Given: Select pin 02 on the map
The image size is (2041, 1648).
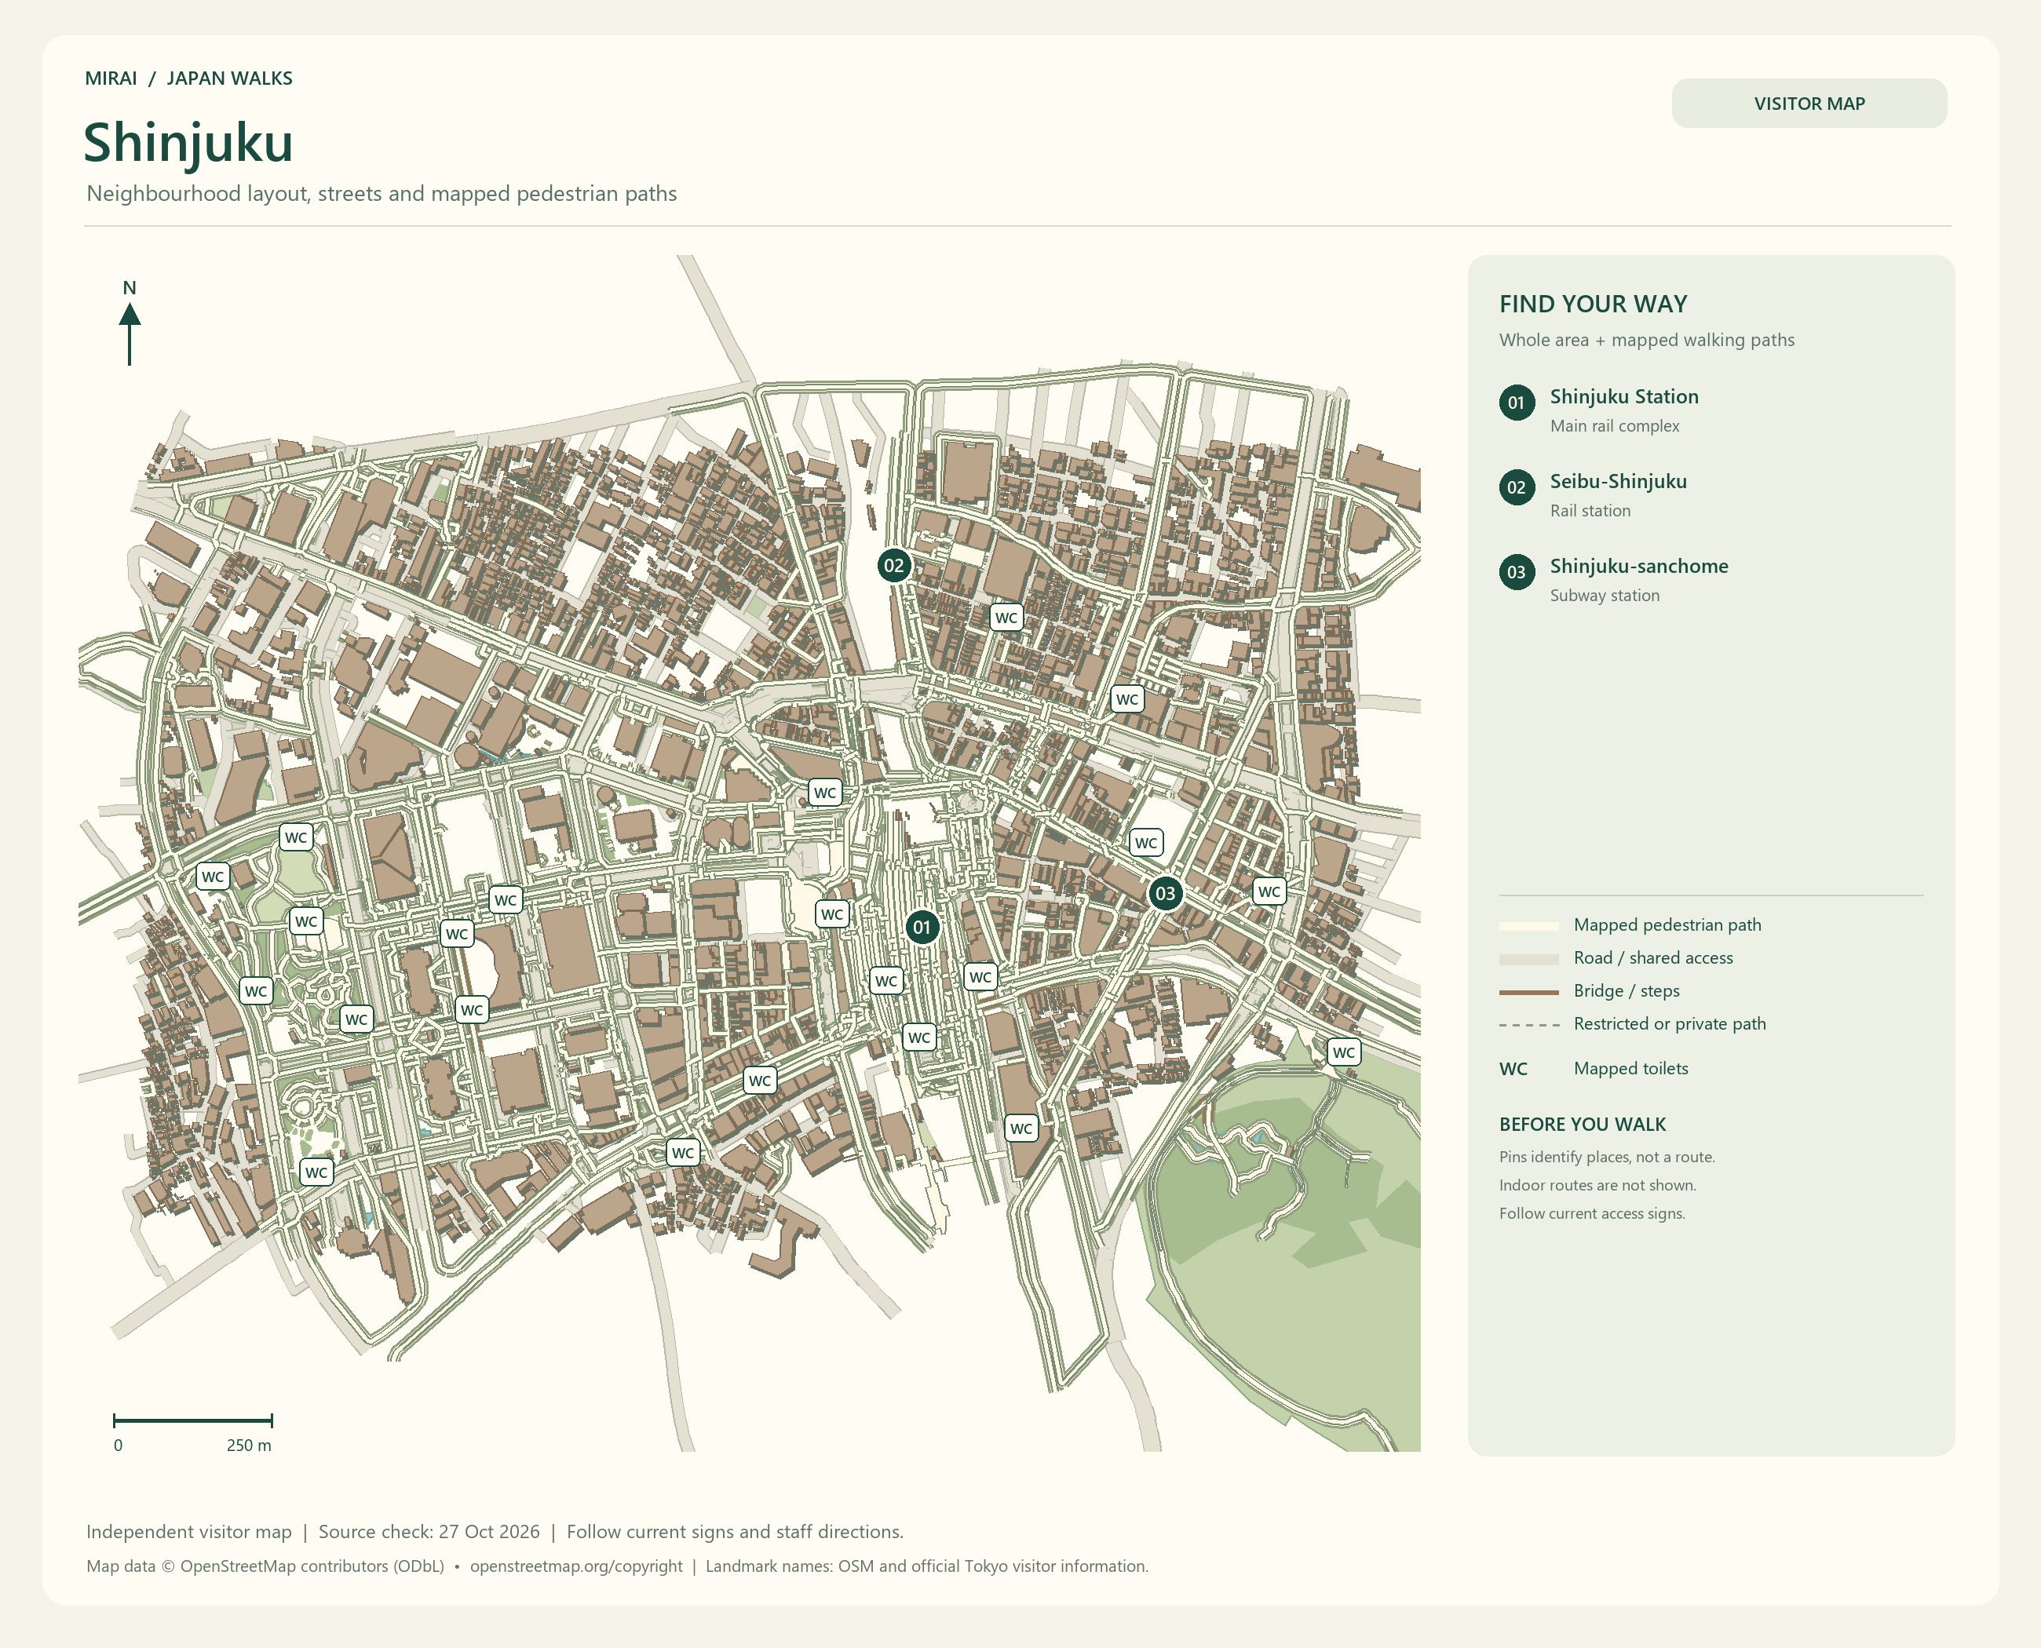Looking at the screenshot, I should [x=893, y=566].
